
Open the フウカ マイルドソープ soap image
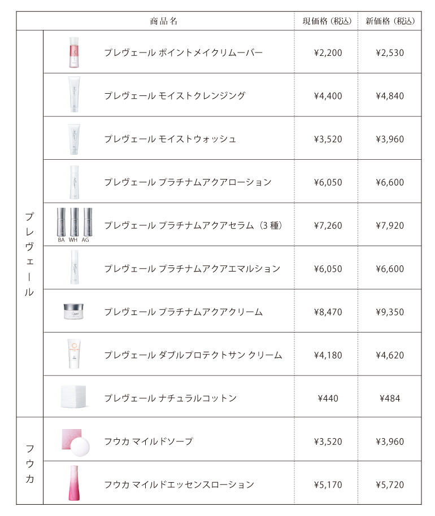click(x=75, y=442)
